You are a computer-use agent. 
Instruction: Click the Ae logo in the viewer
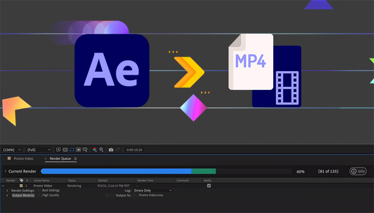tap(112, 71)
